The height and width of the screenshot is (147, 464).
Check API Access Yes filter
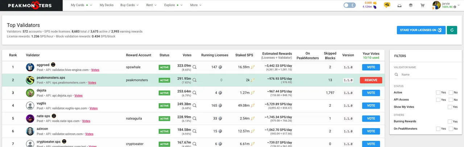438,100
